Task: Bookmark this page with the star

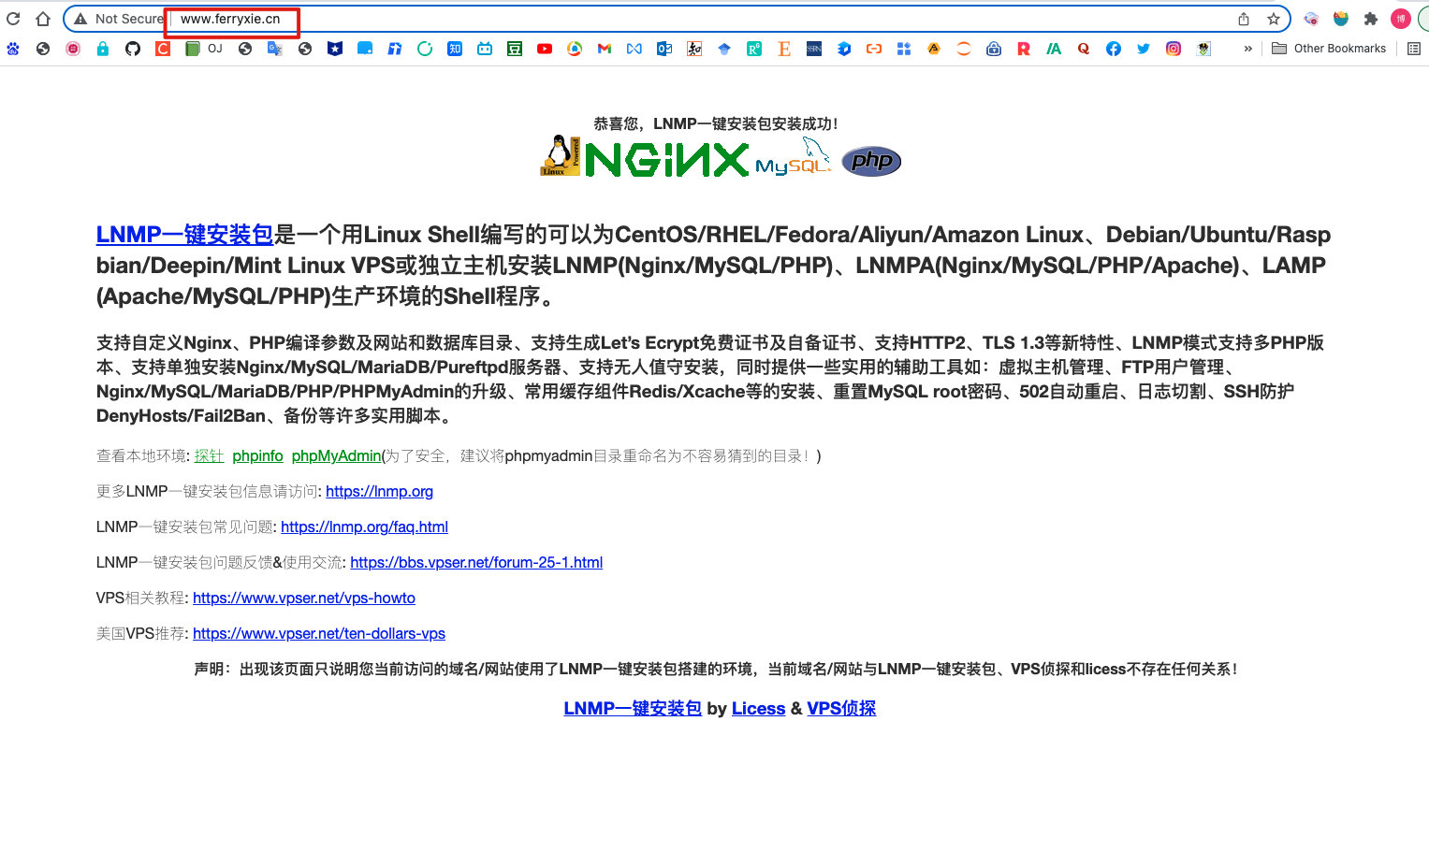Action: pos(1274,19)
